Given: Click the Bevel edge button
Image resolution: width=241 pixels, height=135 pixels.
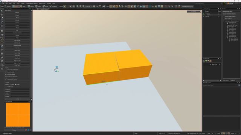Looking at the screenshot, I should point(17,18).
